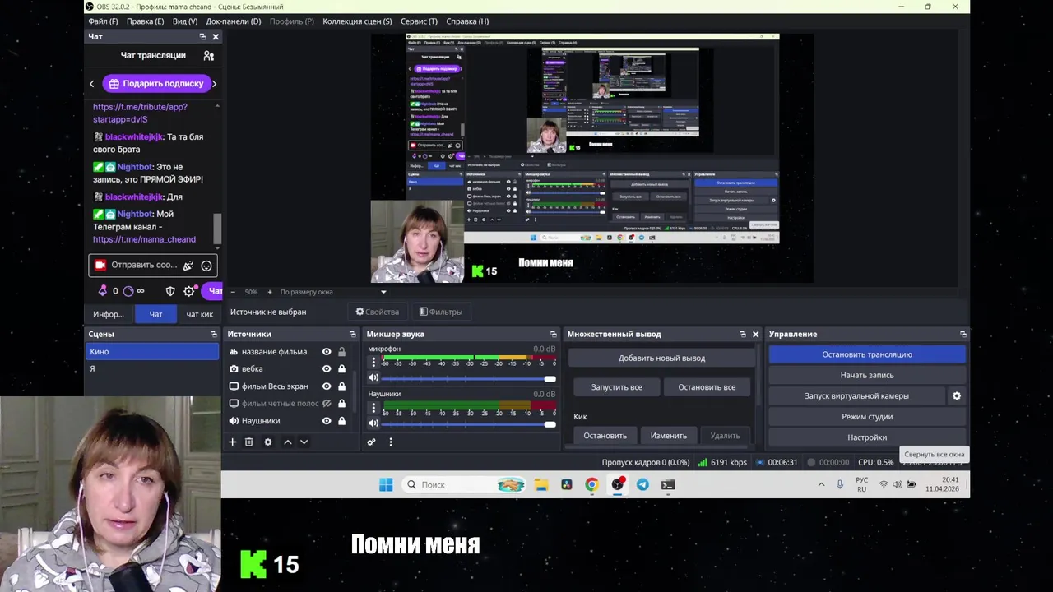This screenshot has width=1053, height=592.
Task: Mute the Наушники audio channel
Action: coord(373,423)
